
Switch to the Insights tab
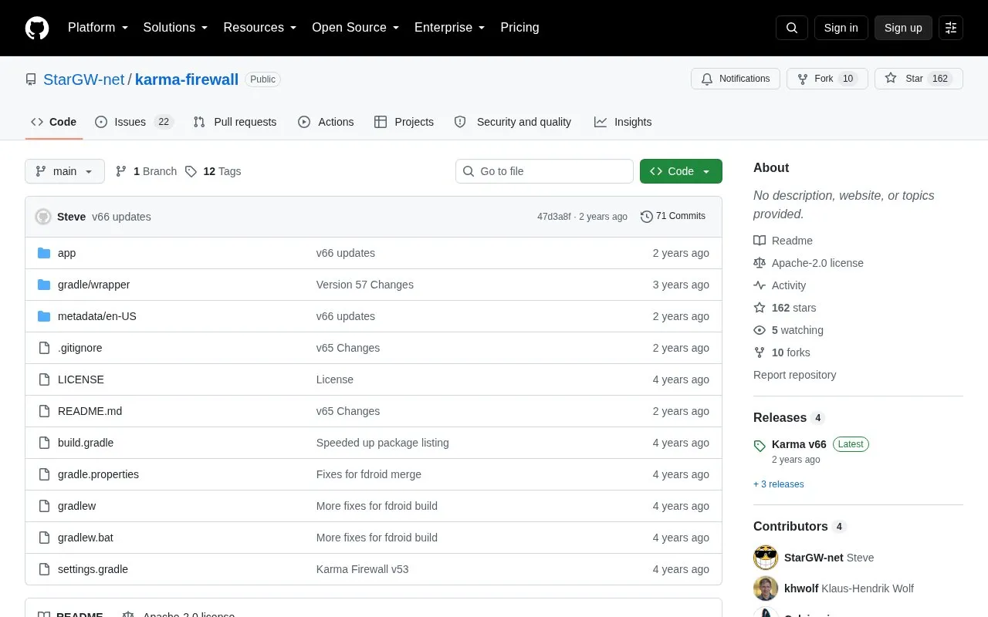tap(623, 122)
